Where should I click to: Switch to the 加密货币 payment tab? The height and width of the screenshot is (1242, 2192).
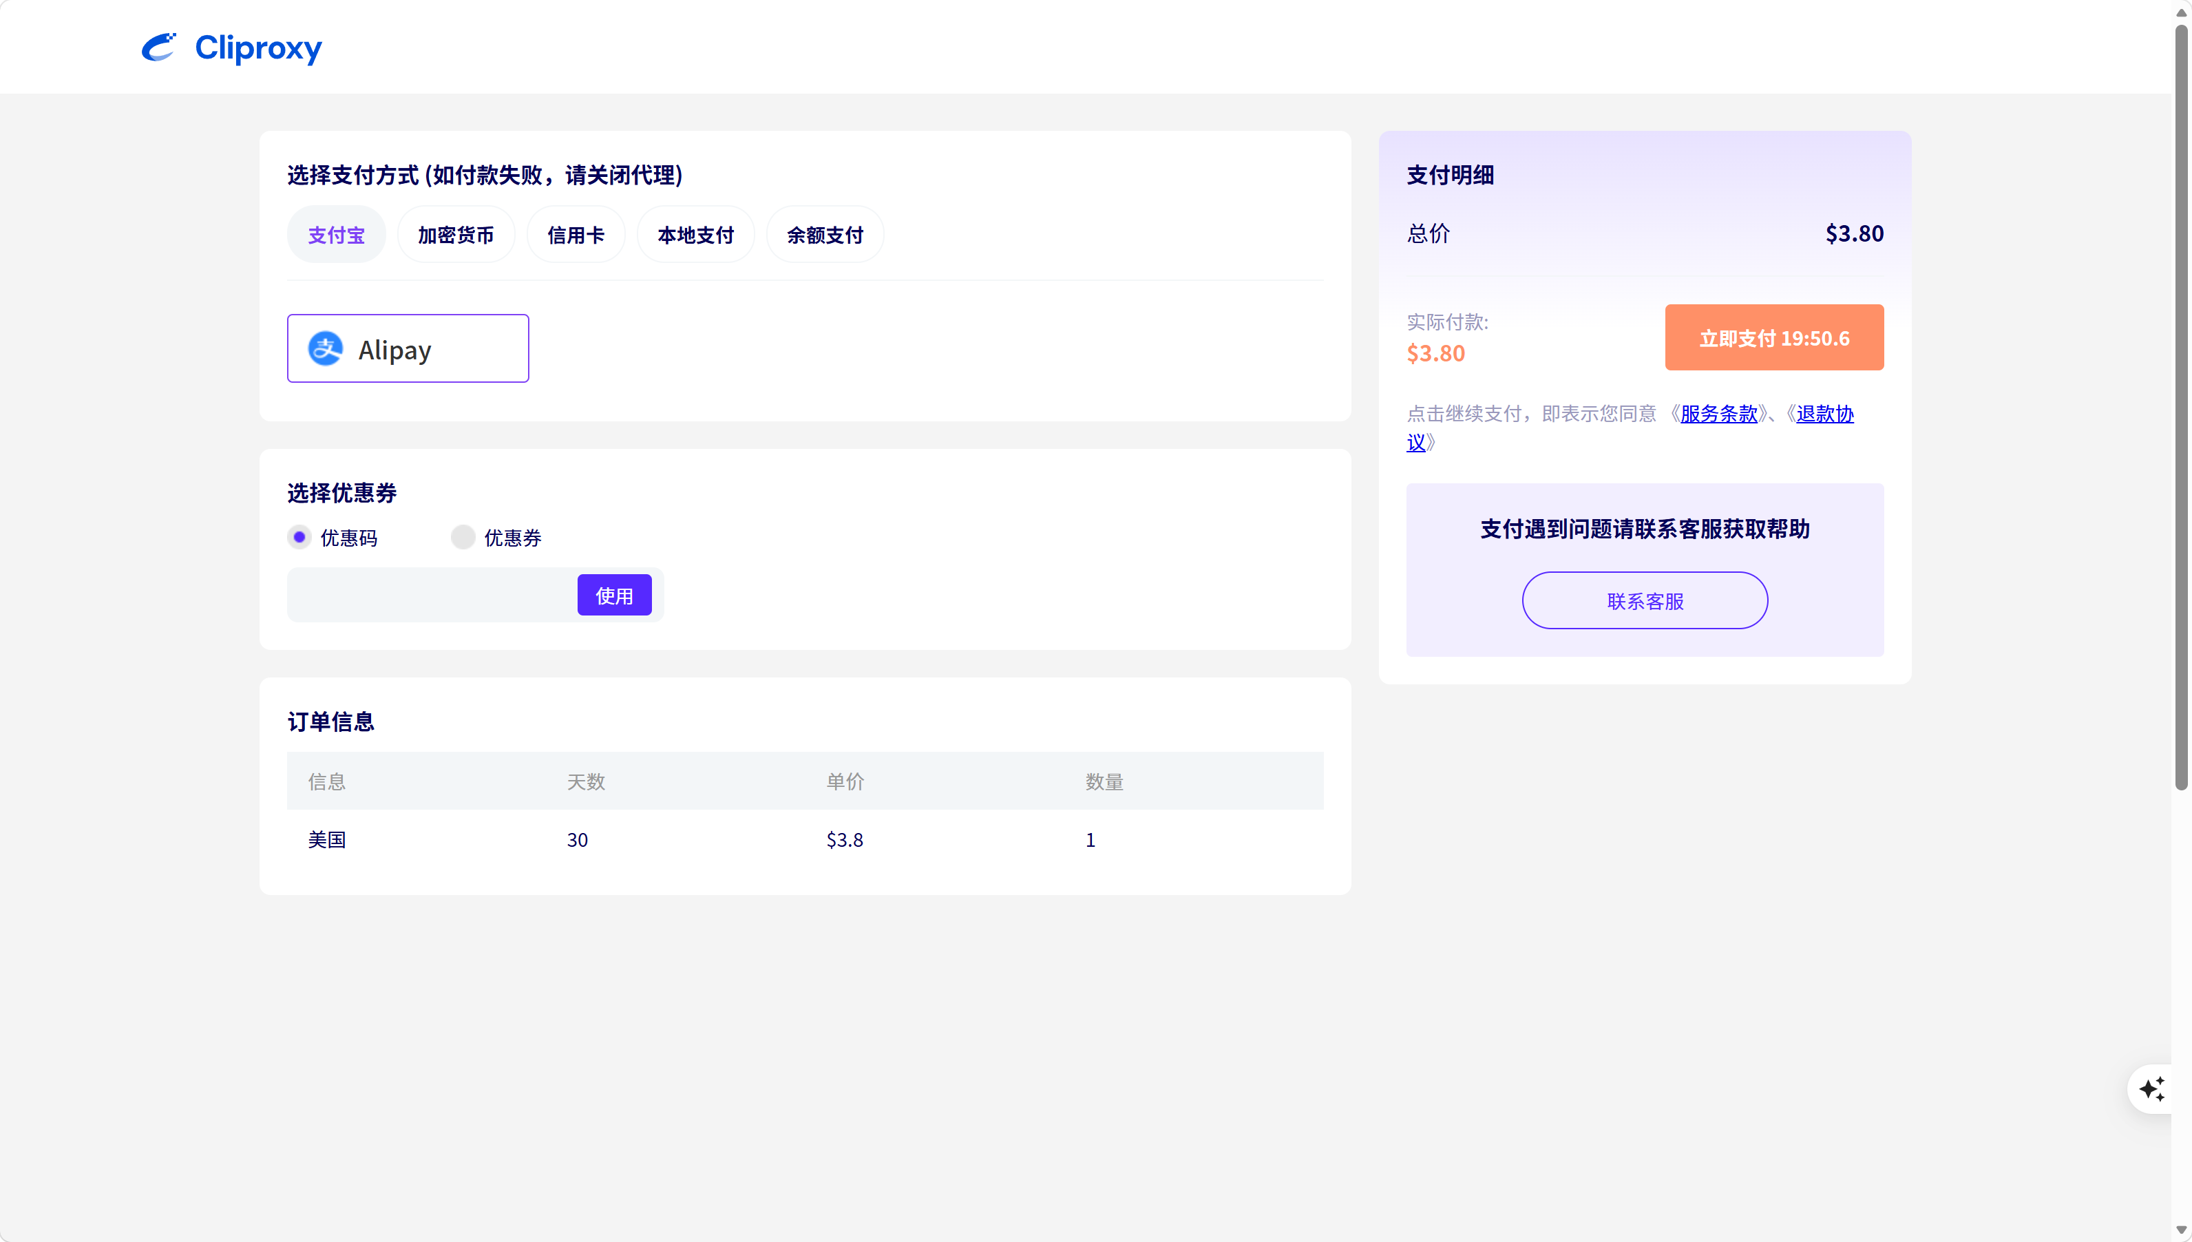coord(456,235)
